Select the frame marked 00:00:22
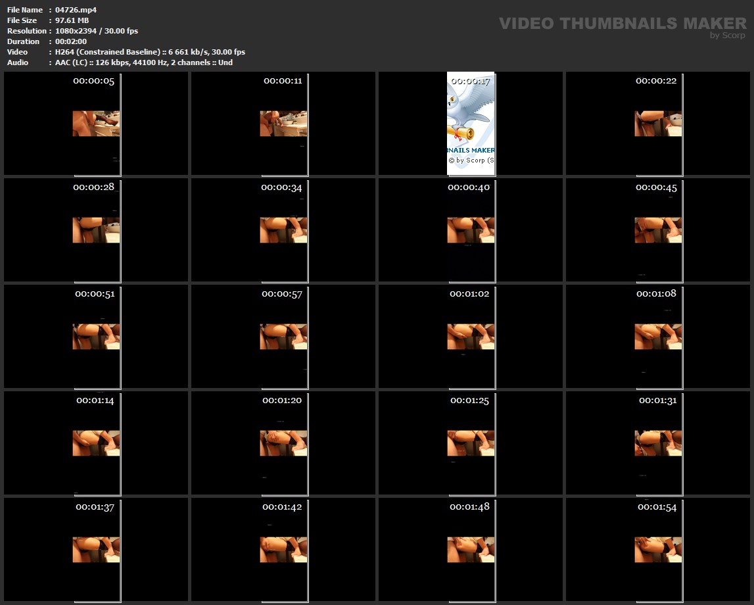Viewport: 754px width, 605px height. coord(658,124)
